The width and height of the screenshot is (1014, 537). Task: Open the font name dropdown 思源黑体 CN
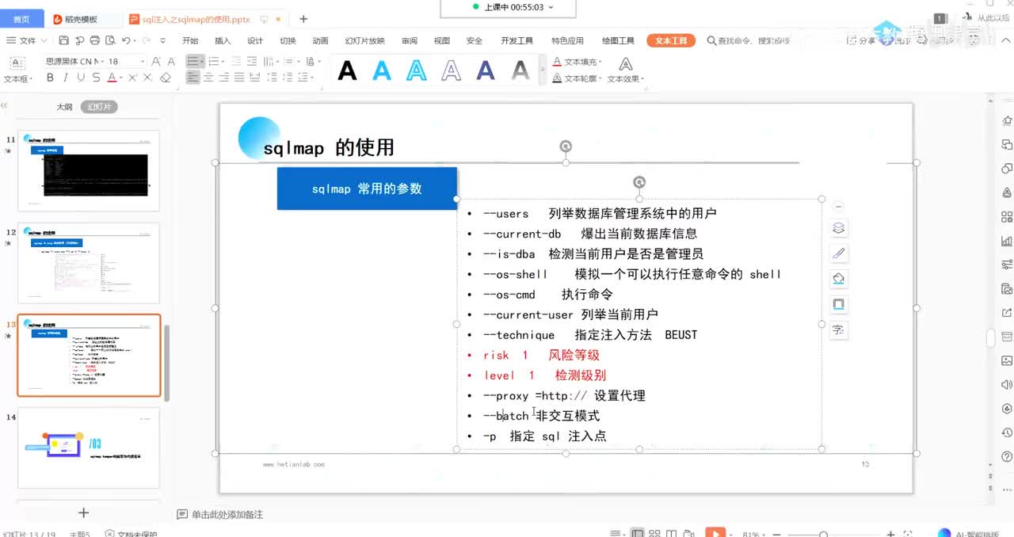point(101,61)
